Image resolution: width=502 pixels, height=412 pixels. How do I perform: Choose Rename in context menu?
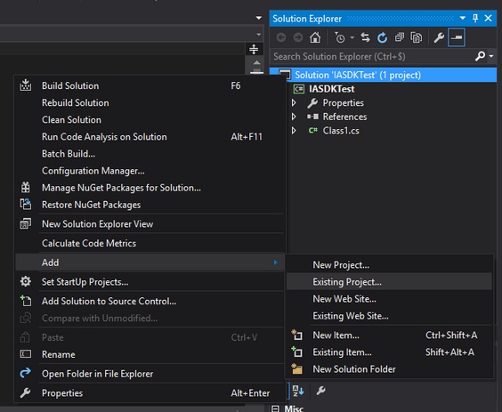tap(150, 354)
